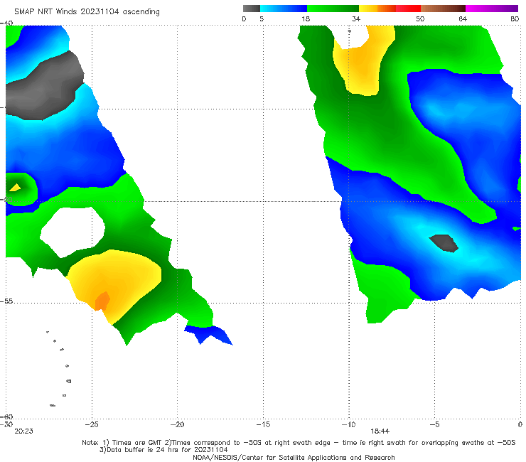526x462 pixels.
Task: Click the small yellow triangle at the left edge
Action: (x=15, y=187)
